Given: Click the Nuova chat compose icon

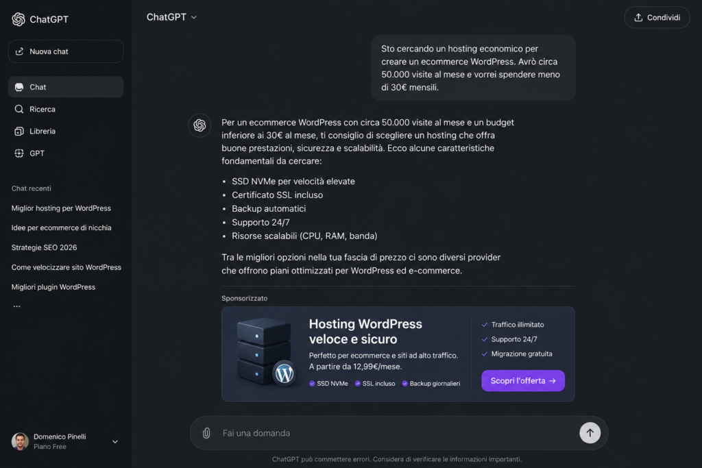Looking at the screenshot, I should tap(19, 51).
